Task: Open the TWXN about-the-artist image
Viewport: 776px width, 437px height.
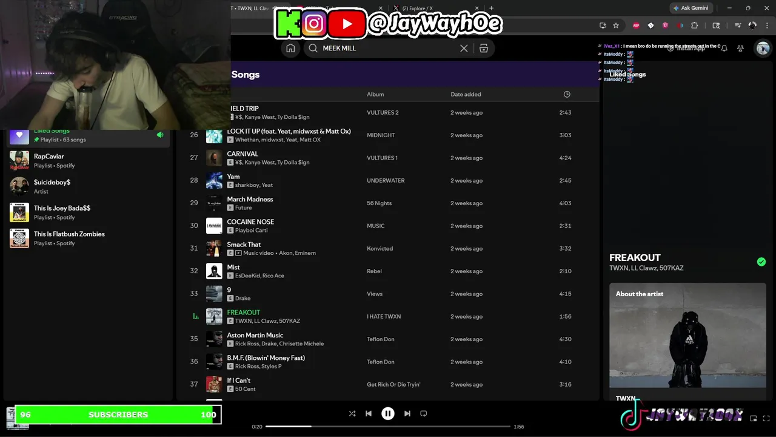Action: tap(687, 335)
